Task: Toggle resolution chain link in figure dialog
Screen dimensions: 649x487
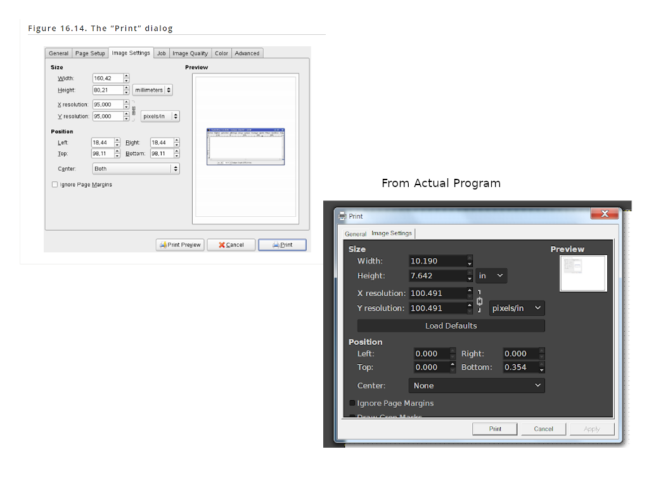Action: [134, 110]
